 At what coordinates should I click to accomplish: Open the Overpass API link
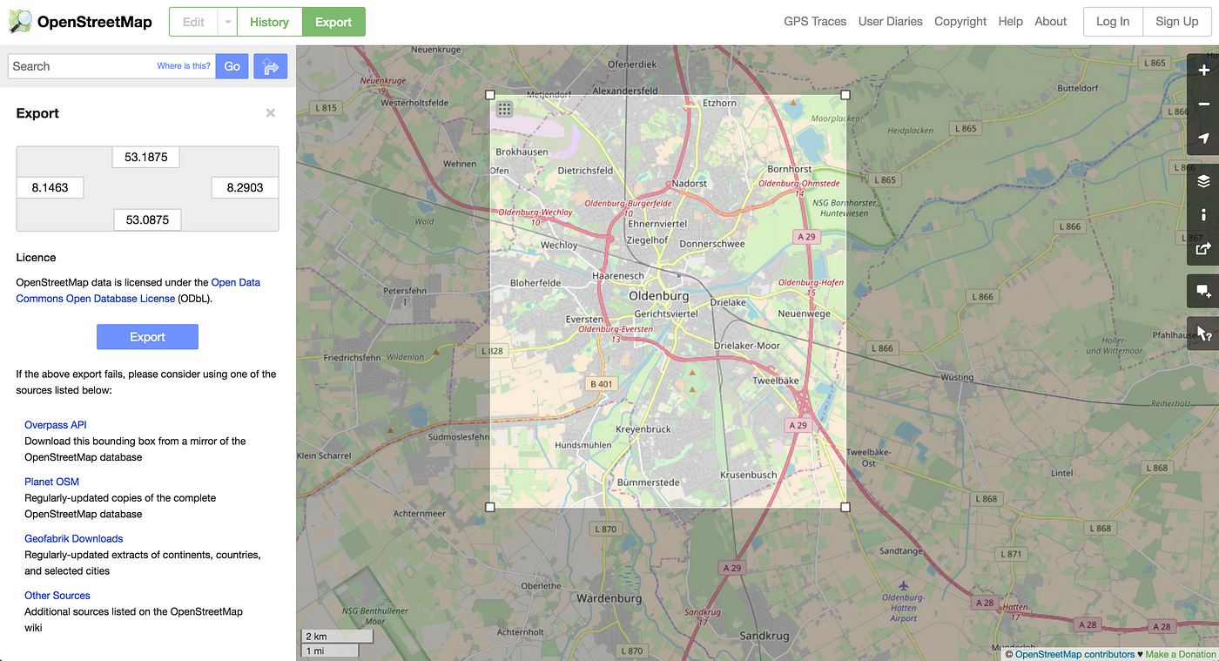(x=56, y=425)
